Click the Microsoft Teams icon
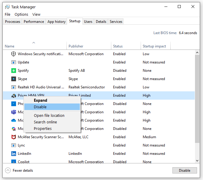203x180 pixels. click(13, 112)
